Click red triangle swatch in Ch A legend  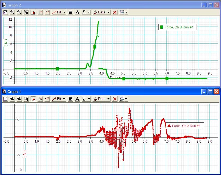[169, 125]
